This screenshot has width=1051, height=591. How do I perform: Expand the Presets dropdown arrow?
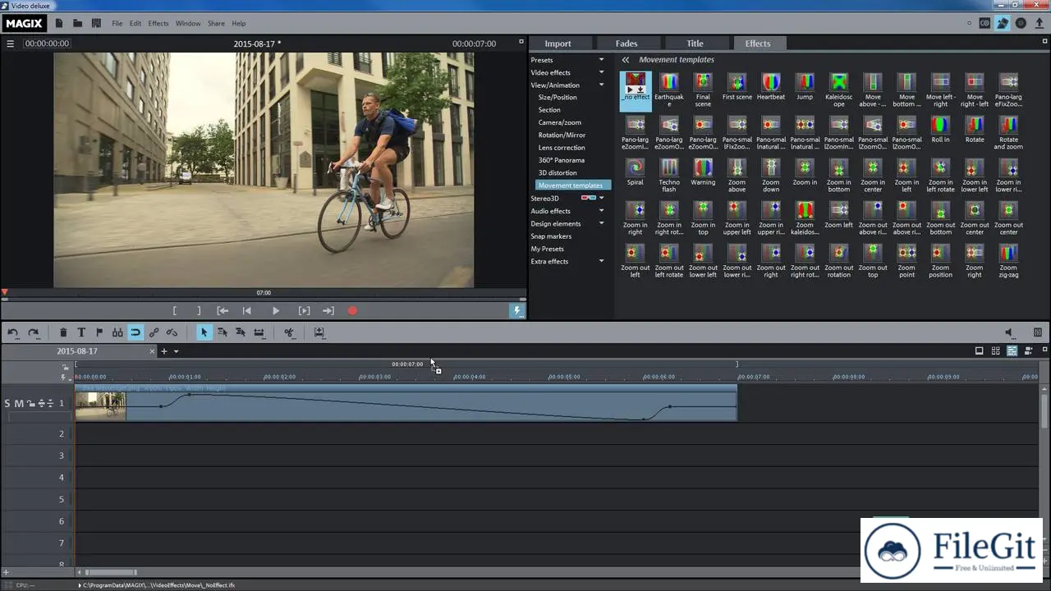(x=601, y=60)
